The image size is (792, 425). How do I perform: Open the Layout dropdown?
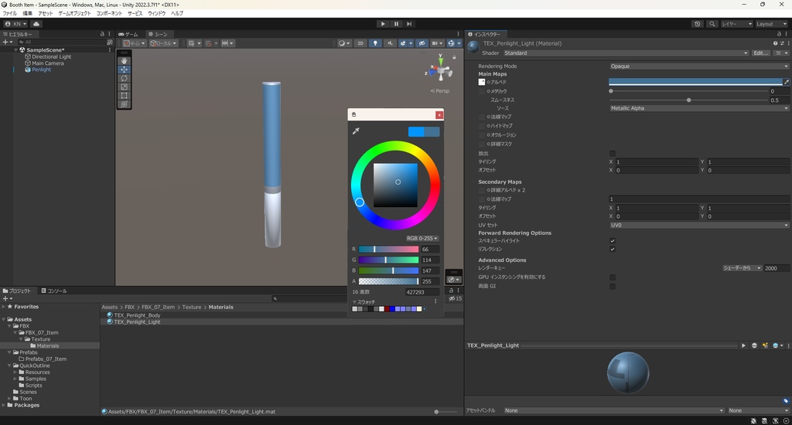[x=771, y=24]
